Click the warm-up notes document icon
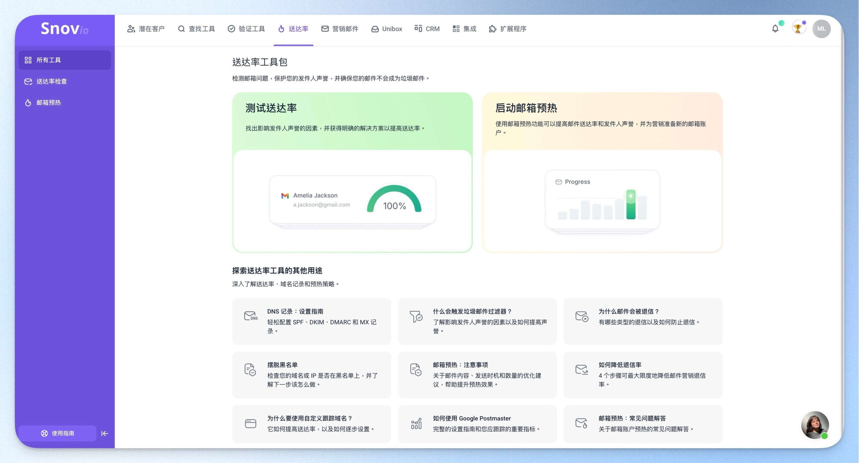The width and height of the screenshot is (859, 463). pos(416,369)
